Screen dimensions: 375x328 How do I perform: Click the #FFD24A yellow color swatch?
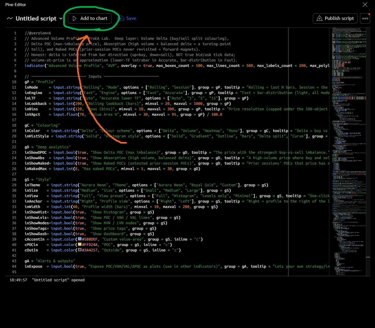80,244
